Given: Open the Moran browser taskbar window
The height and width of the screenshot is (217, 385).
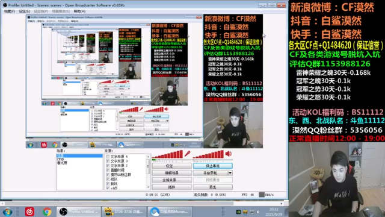Looking at the screenshot, I should tap(170, 212).
